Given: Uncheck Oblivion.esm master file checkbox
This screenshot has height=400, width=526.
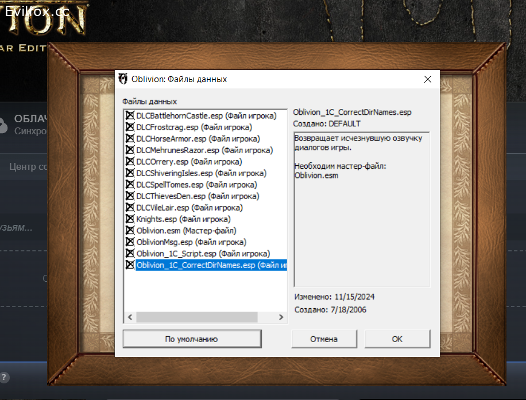Looking at the screenshot, I should (130, 231).
